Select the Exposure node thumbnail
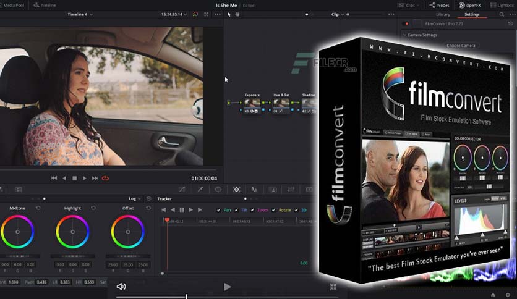Viewport: 517px width, 299px height. [252, 103]
